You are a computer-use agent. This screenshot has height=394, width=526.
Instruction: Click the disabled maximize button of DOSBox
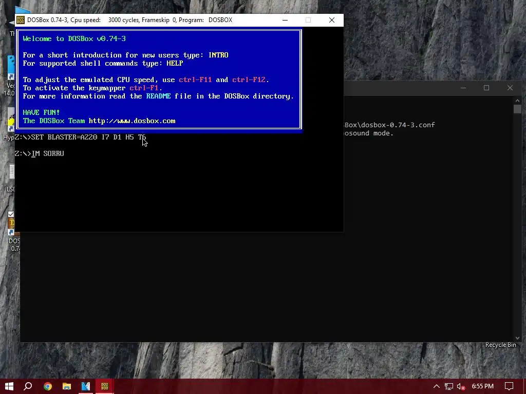tap(308, 20)
